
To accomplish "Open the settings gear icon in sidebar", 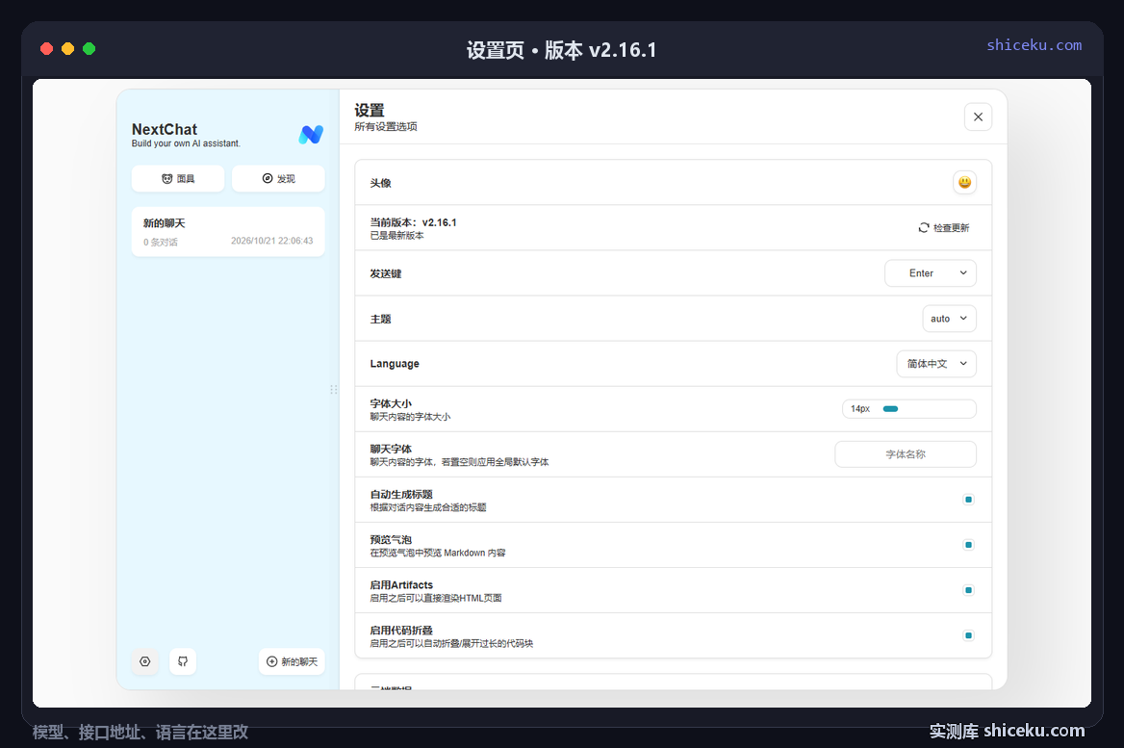I will point(144,661).
